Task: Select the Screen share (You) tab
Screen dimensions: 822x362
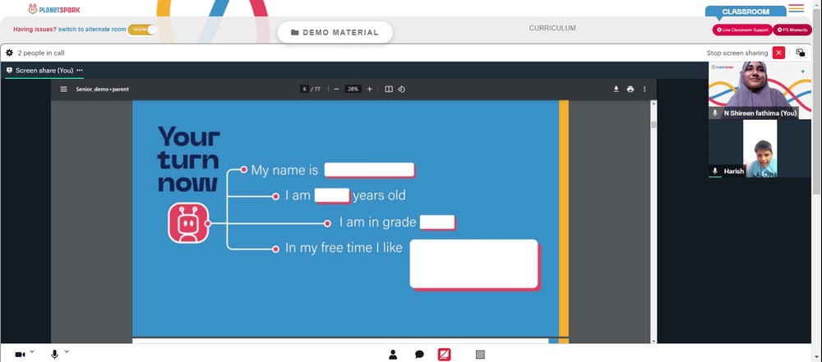Action: (x=44, y=71)
